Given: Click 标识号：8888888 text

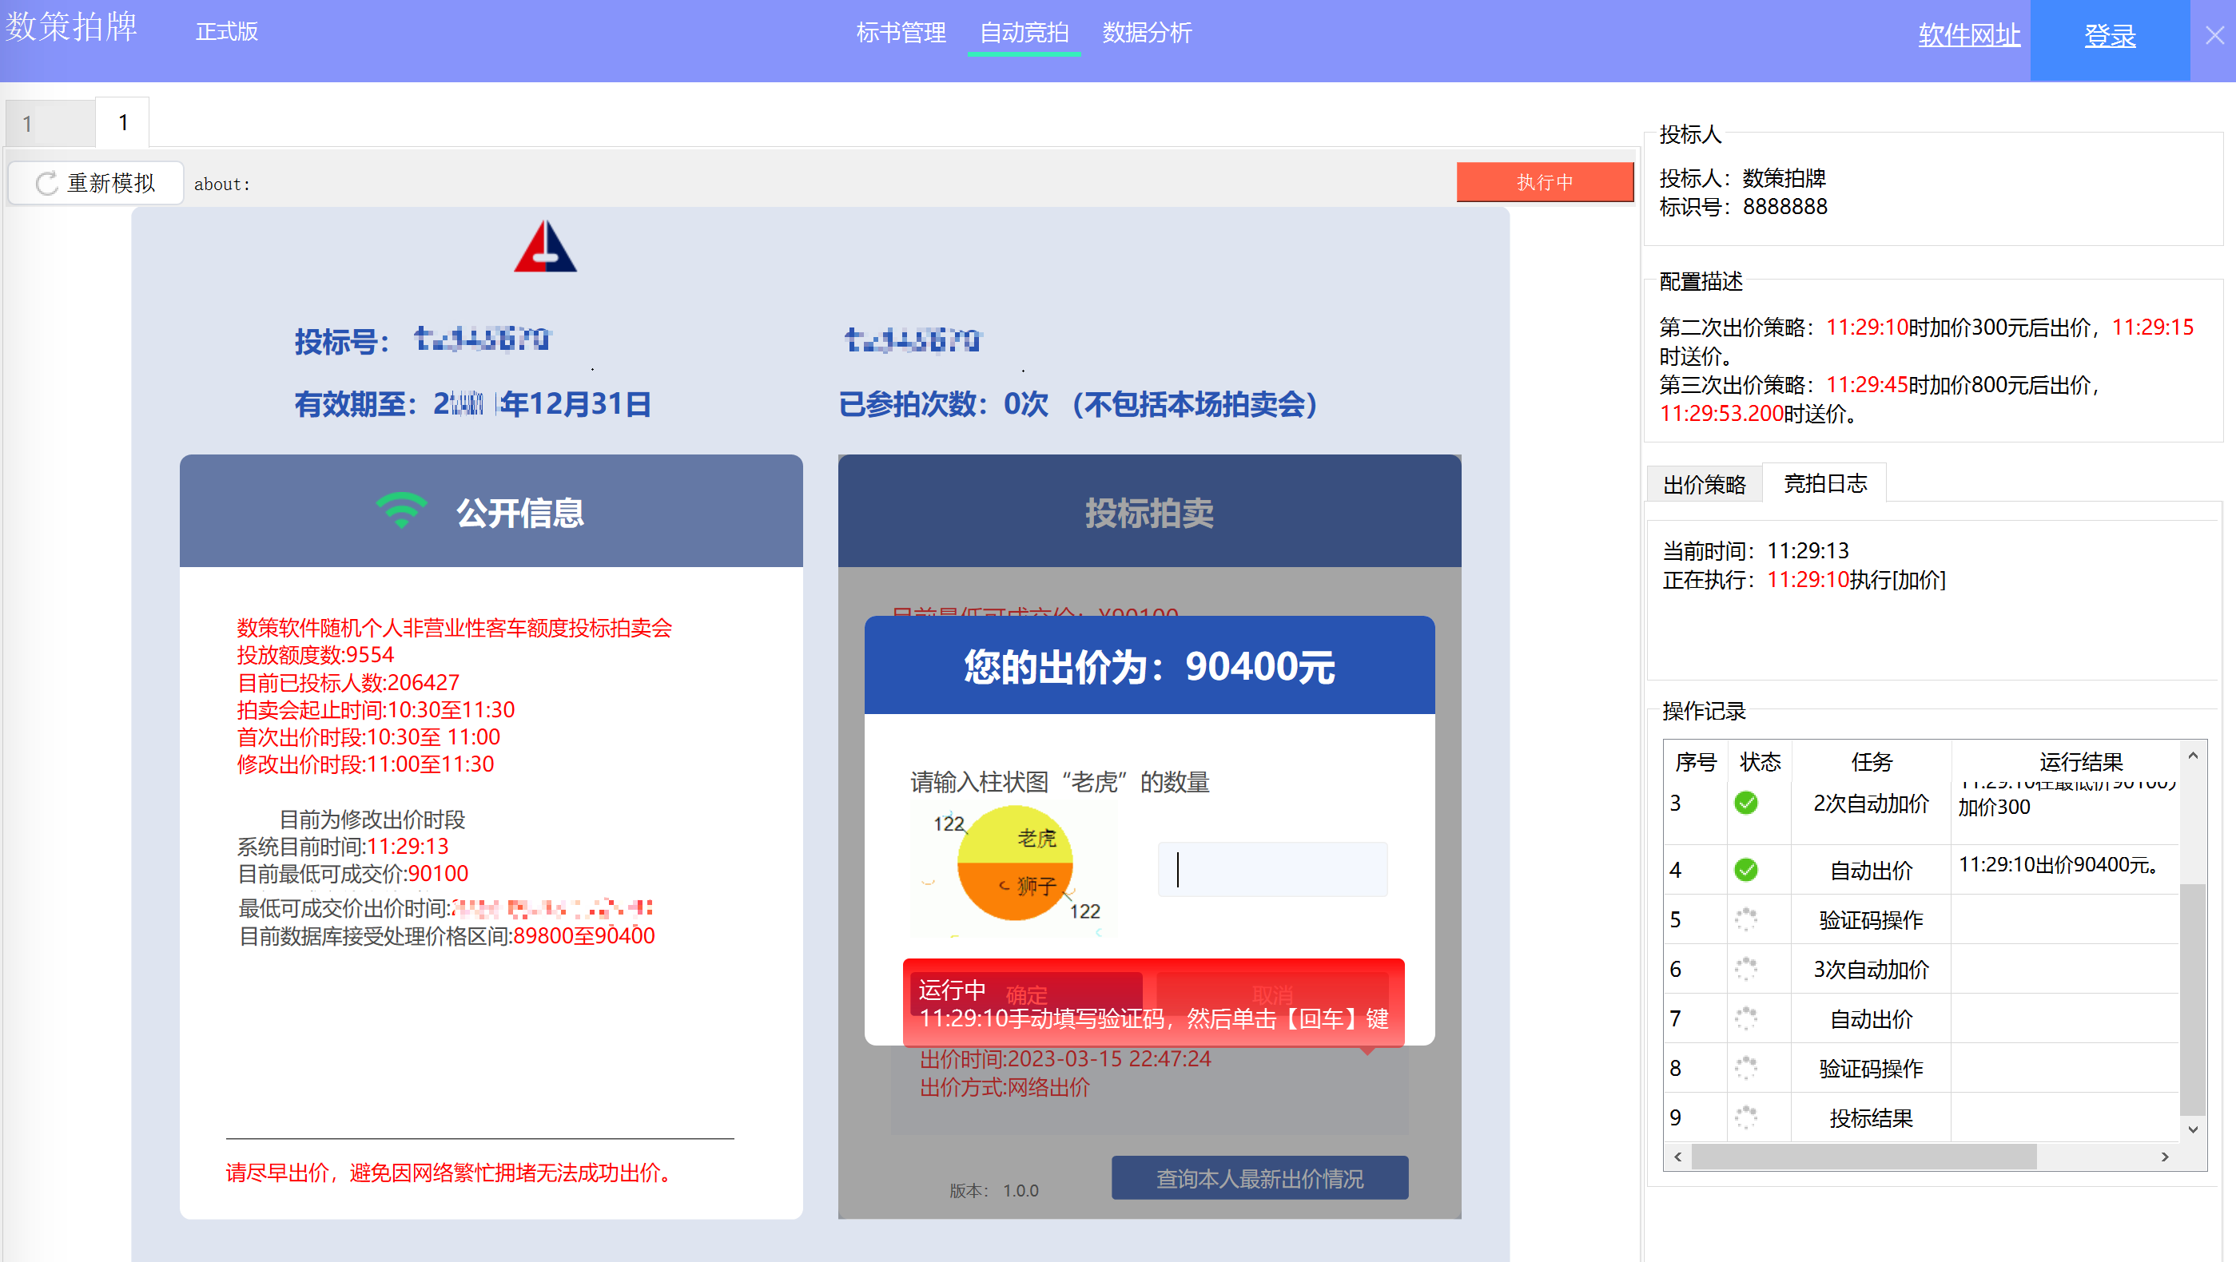Looking at the screenshot, I should pyautogui.click(x=1743, y=206).
